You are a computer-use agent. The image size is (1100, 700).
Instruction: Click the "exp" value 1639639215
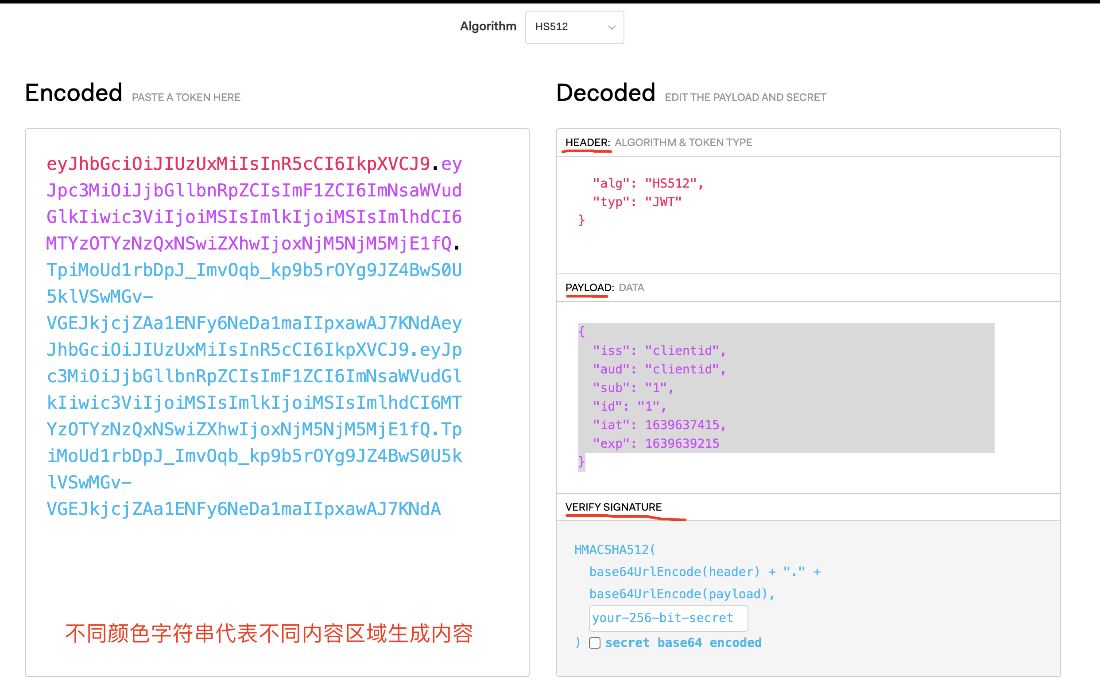pyautogui.click(x=682, y=443)
